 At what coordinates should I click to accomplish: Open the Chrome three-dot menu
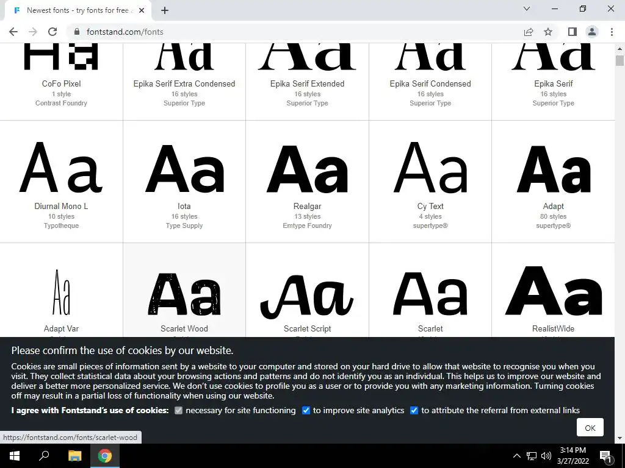click(x=612, y=32)
